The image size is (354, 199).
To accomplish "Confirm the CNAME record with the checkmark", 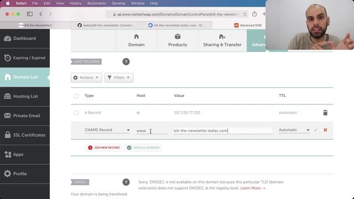I will [x=316, y=130].
